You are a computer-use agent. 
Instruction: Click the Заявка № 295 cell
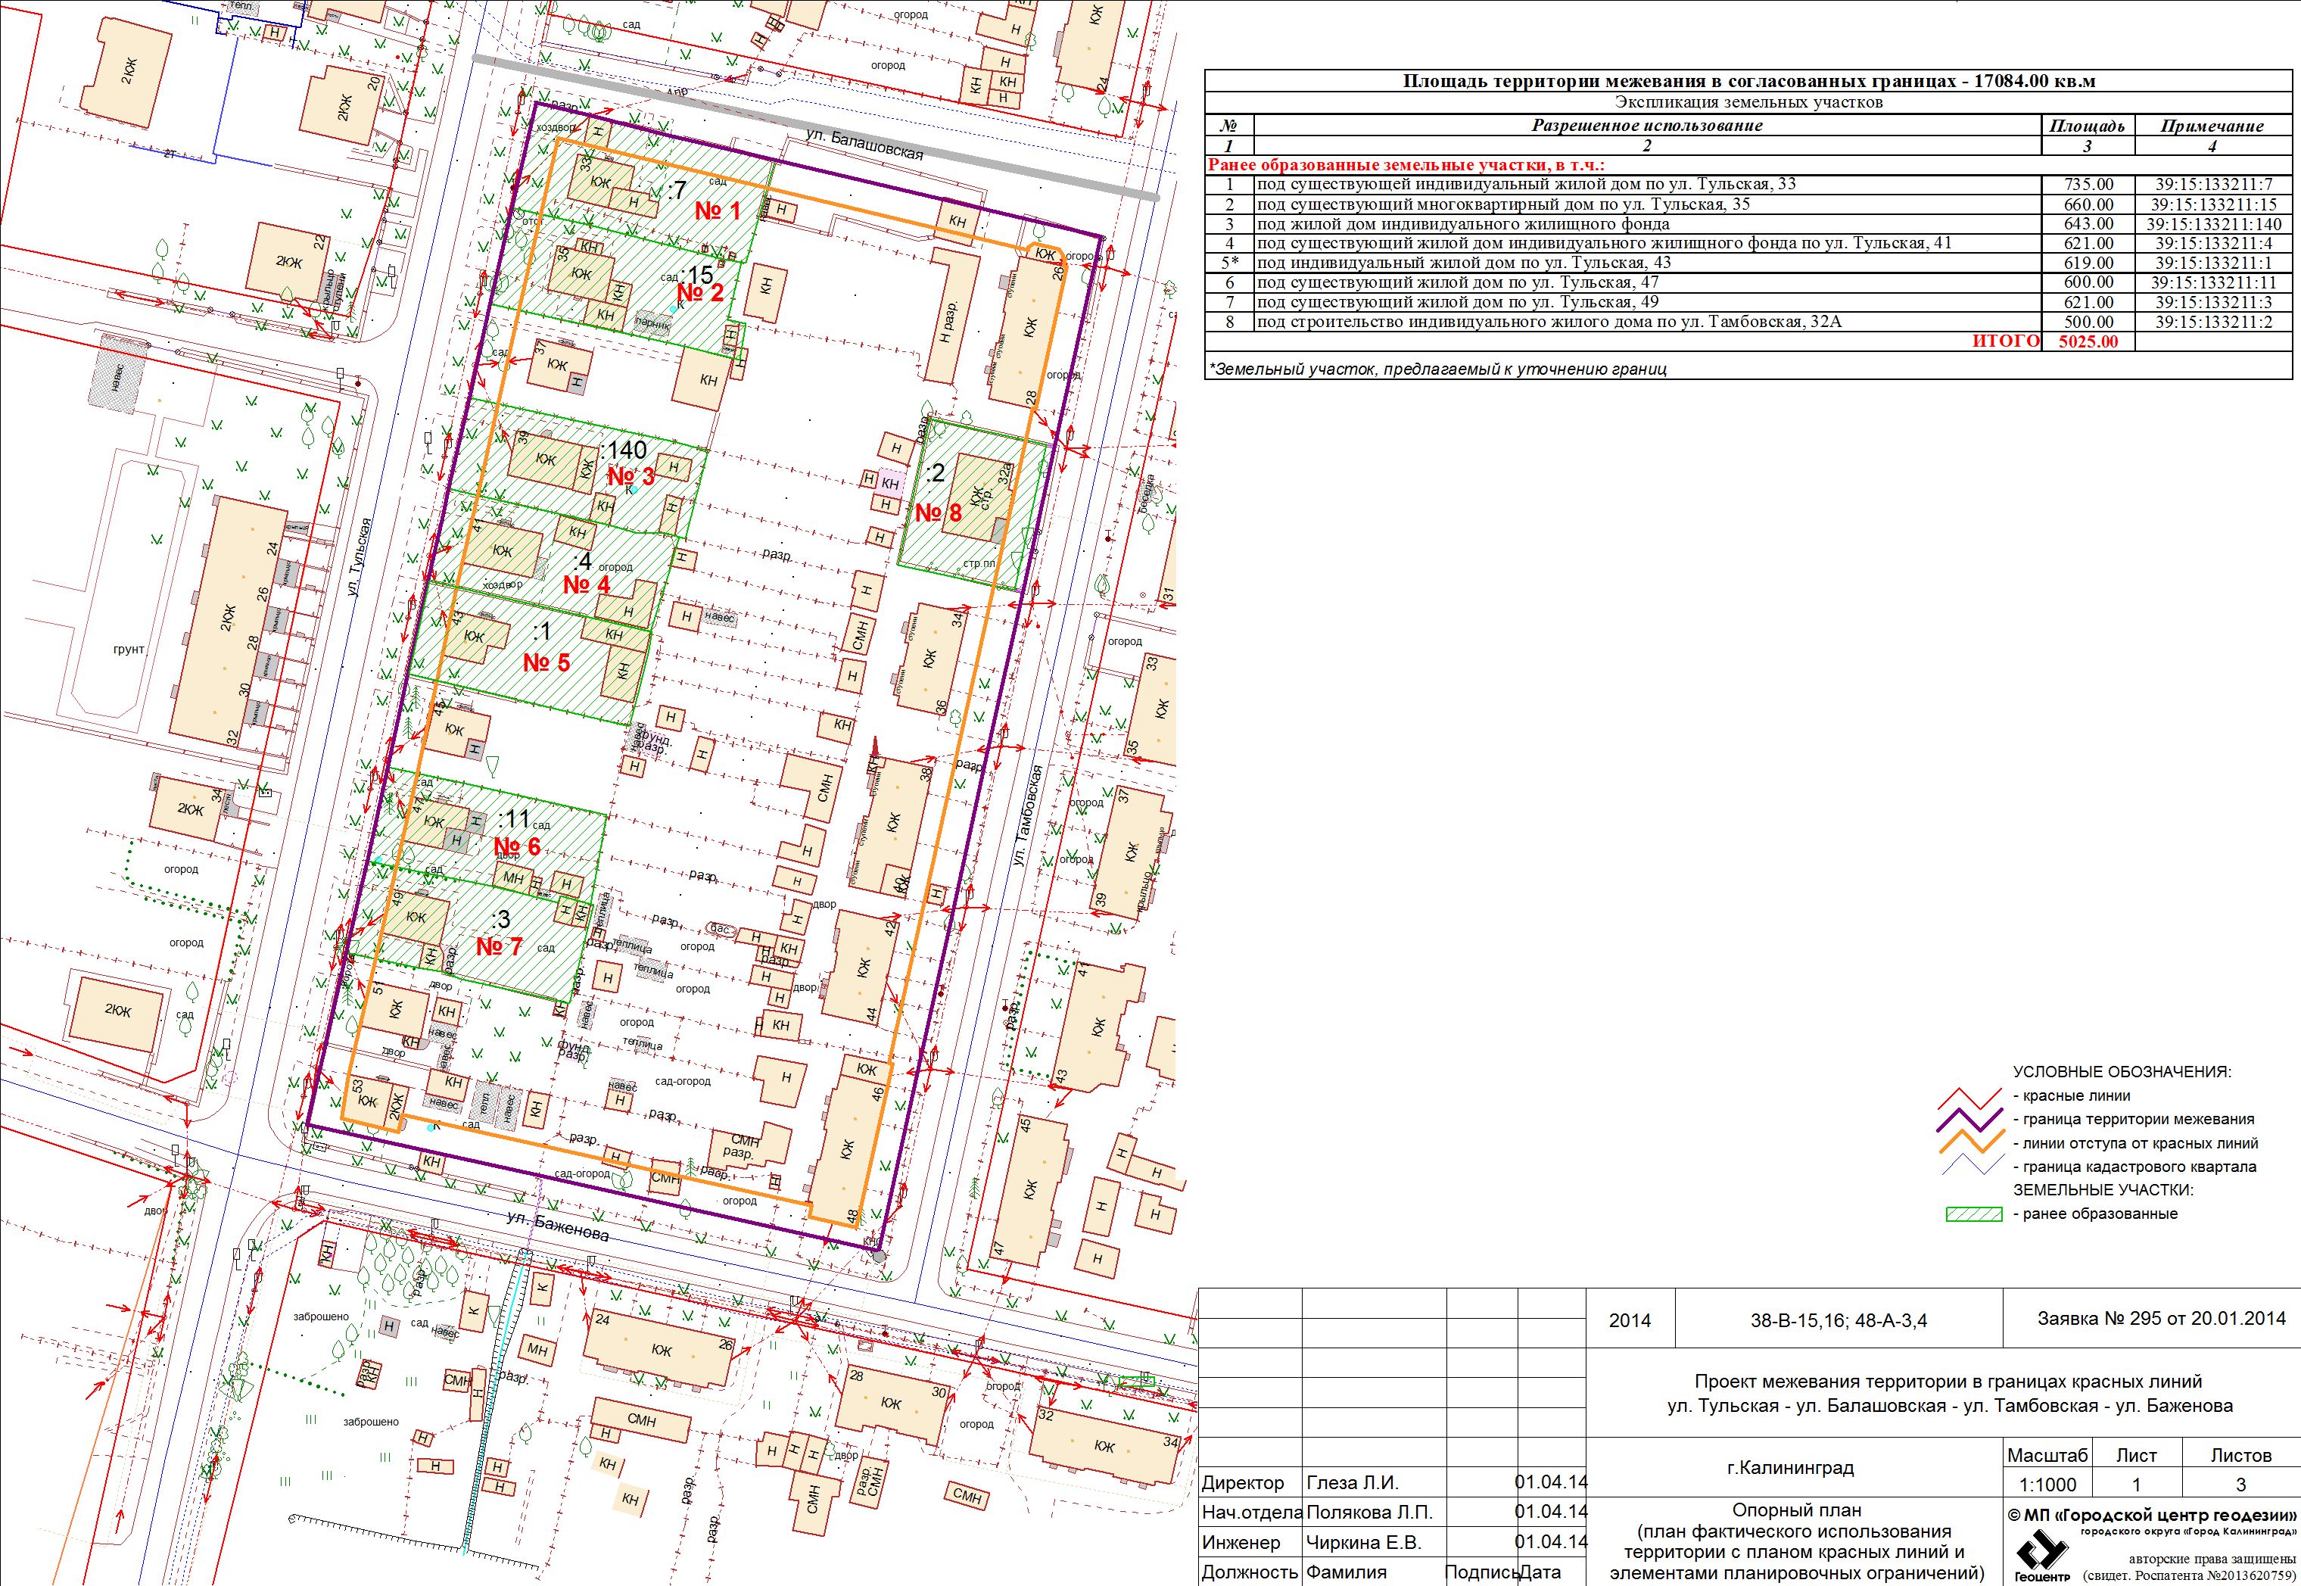pos(2160,1319)
